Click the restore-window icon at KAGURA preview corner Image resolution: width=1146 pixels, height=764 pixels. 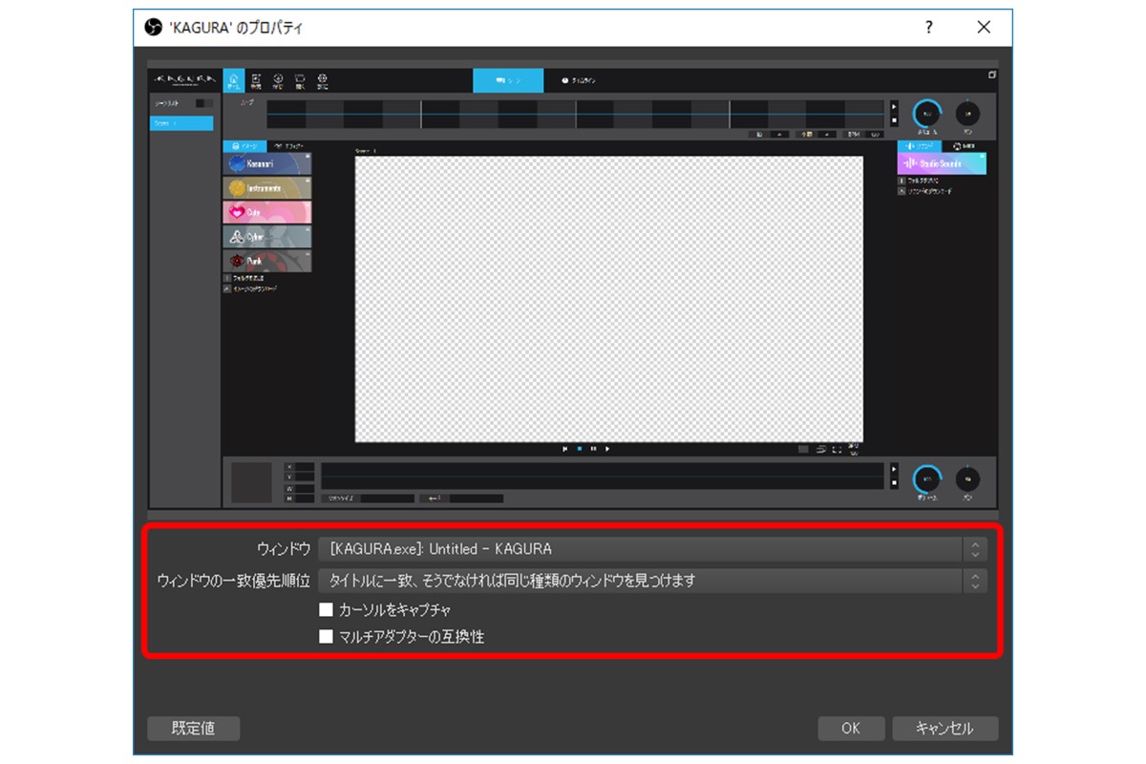(x=992, y=74)
